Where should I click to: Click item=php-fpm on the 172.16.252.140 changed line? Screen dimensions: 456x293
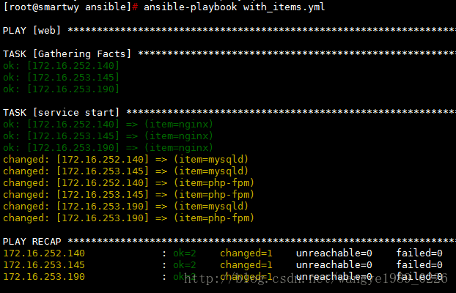pos(213,182)
